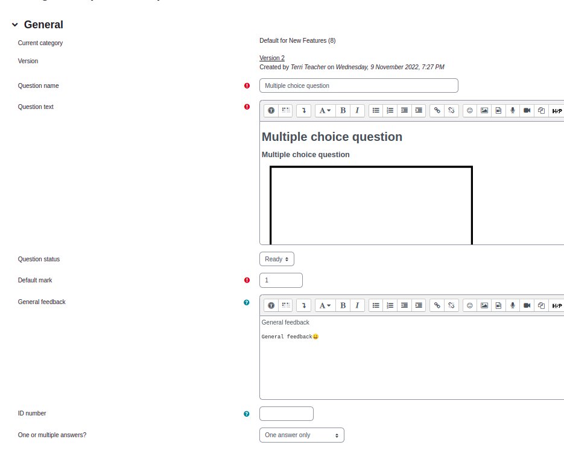Click the empty bordered box in Question text
Screen dimensions: 564x451
[371, 205]
